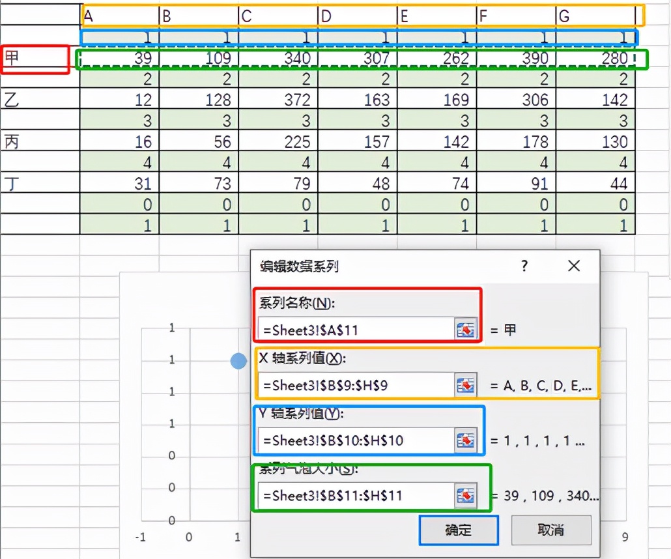Click the range selector icon beside 系列名称 field
Image resolution: width=671 pixels, height=559 pixels.
pos(464,328)
